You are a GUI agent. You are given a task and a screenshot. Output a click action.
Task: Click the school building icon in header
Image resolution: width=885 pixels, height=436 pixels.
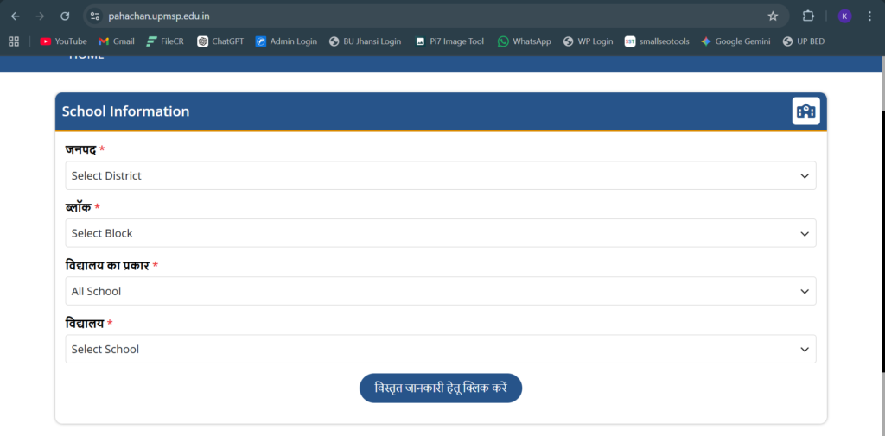(x=806, y=111)
